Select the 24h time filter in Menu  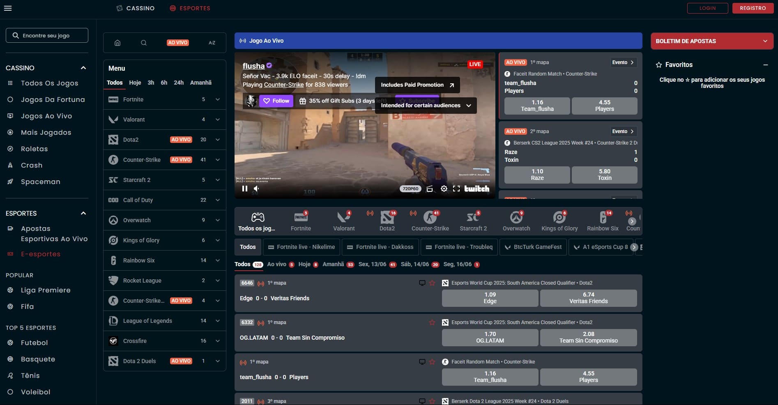tap(179, 83)
